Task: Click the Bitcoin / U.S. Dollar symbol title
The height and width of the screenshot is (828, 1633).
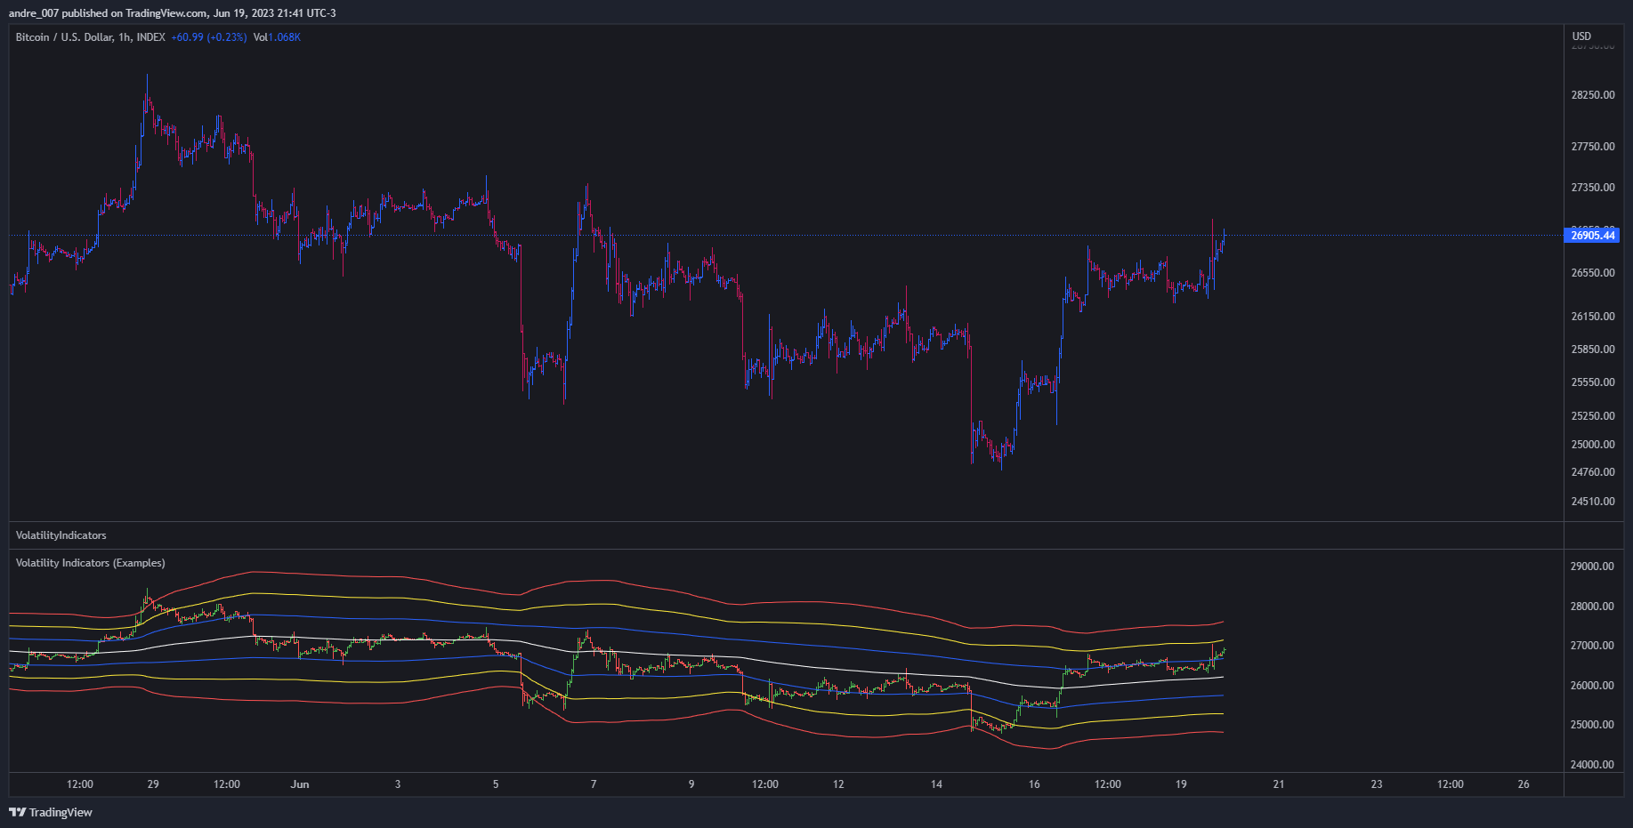Action: (90, 37)
